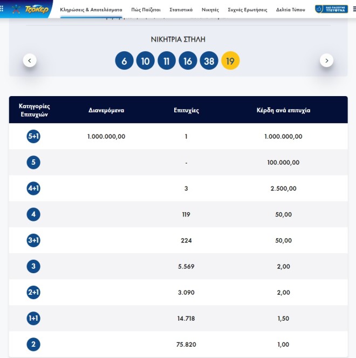Open Στατιστικά menu item
The image size is (356, 358).
point(181,10)
